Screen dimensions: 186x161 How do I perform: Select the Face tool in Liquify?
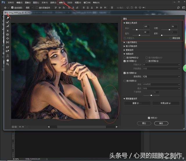point(8,56)
